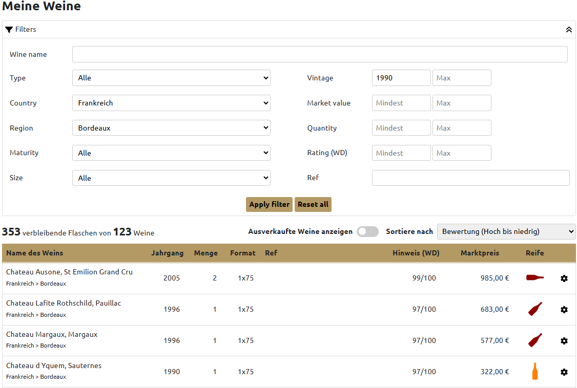
Task: Click the Vintage minimum field with 1990
Action: pyautogui.click(x=401, y=78)
